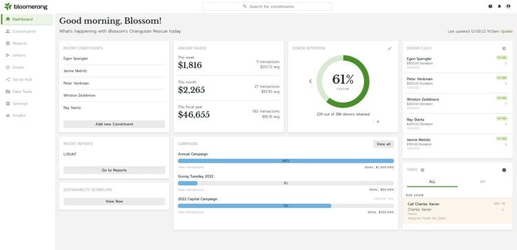517x250 pixels.
Task: View transactions under 2022 Capital Campaign
Action: click(190, 212)
